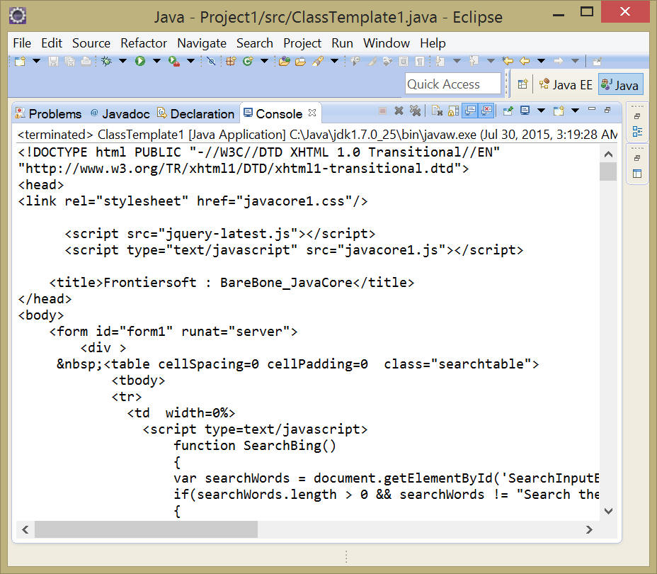Run the program with green play icon
Image resolution: width=657 pixels, height=574 pixels.
140,61
